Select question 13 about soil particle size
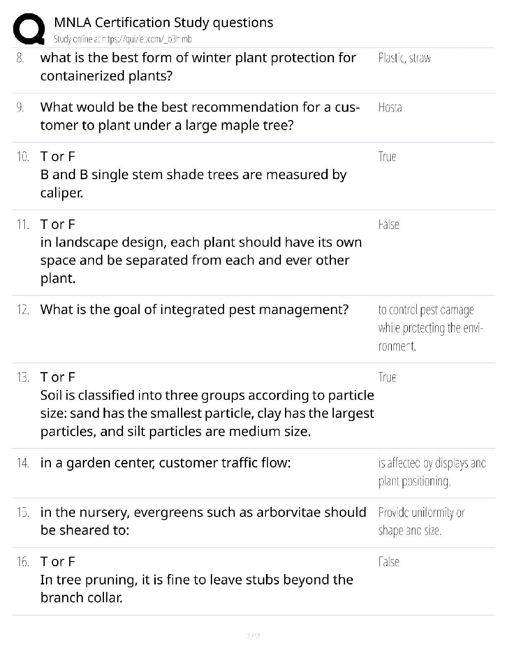Screen dimensions: 507x657 point(207,404)
